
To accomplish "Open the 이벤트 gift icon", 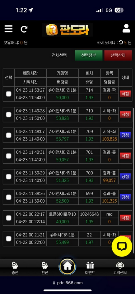I will pos(90,268).
